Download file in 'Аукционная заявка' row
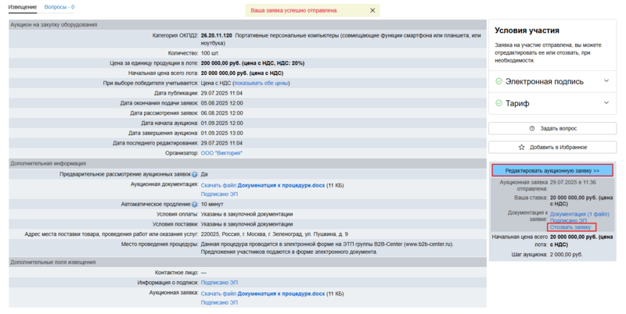This screenshot has height=314, width=626. 218,293
